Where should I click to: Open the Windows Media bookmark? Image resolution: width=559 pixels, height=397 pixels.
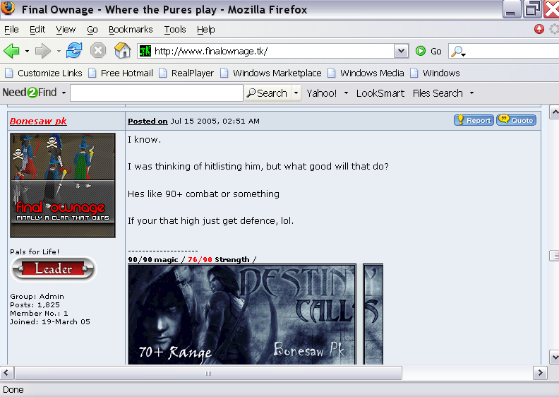(372, 73)
